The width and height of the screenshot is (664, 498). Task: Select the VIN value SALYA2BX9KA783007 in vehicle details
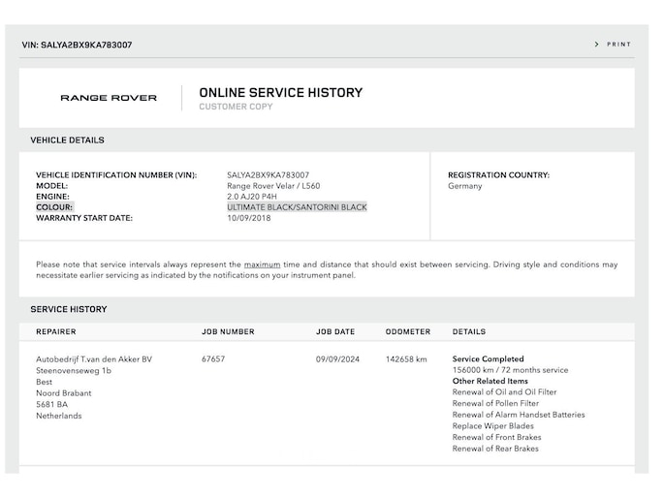(269, 175)
